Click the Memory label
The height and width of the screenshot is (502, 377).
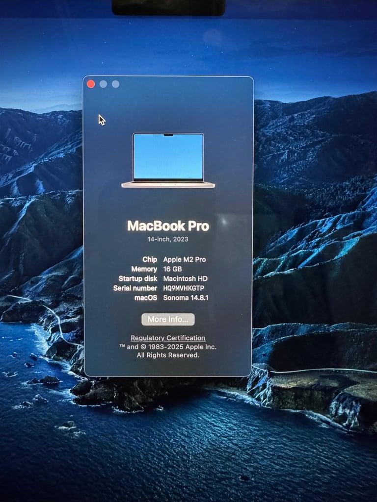click(144, 269)
